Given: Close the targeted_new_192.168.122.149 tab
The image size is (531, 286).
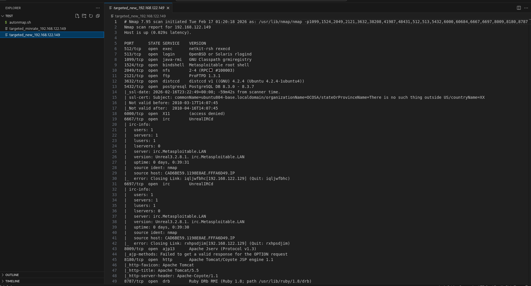Looking at the screenshot, I should coord(168,8).
